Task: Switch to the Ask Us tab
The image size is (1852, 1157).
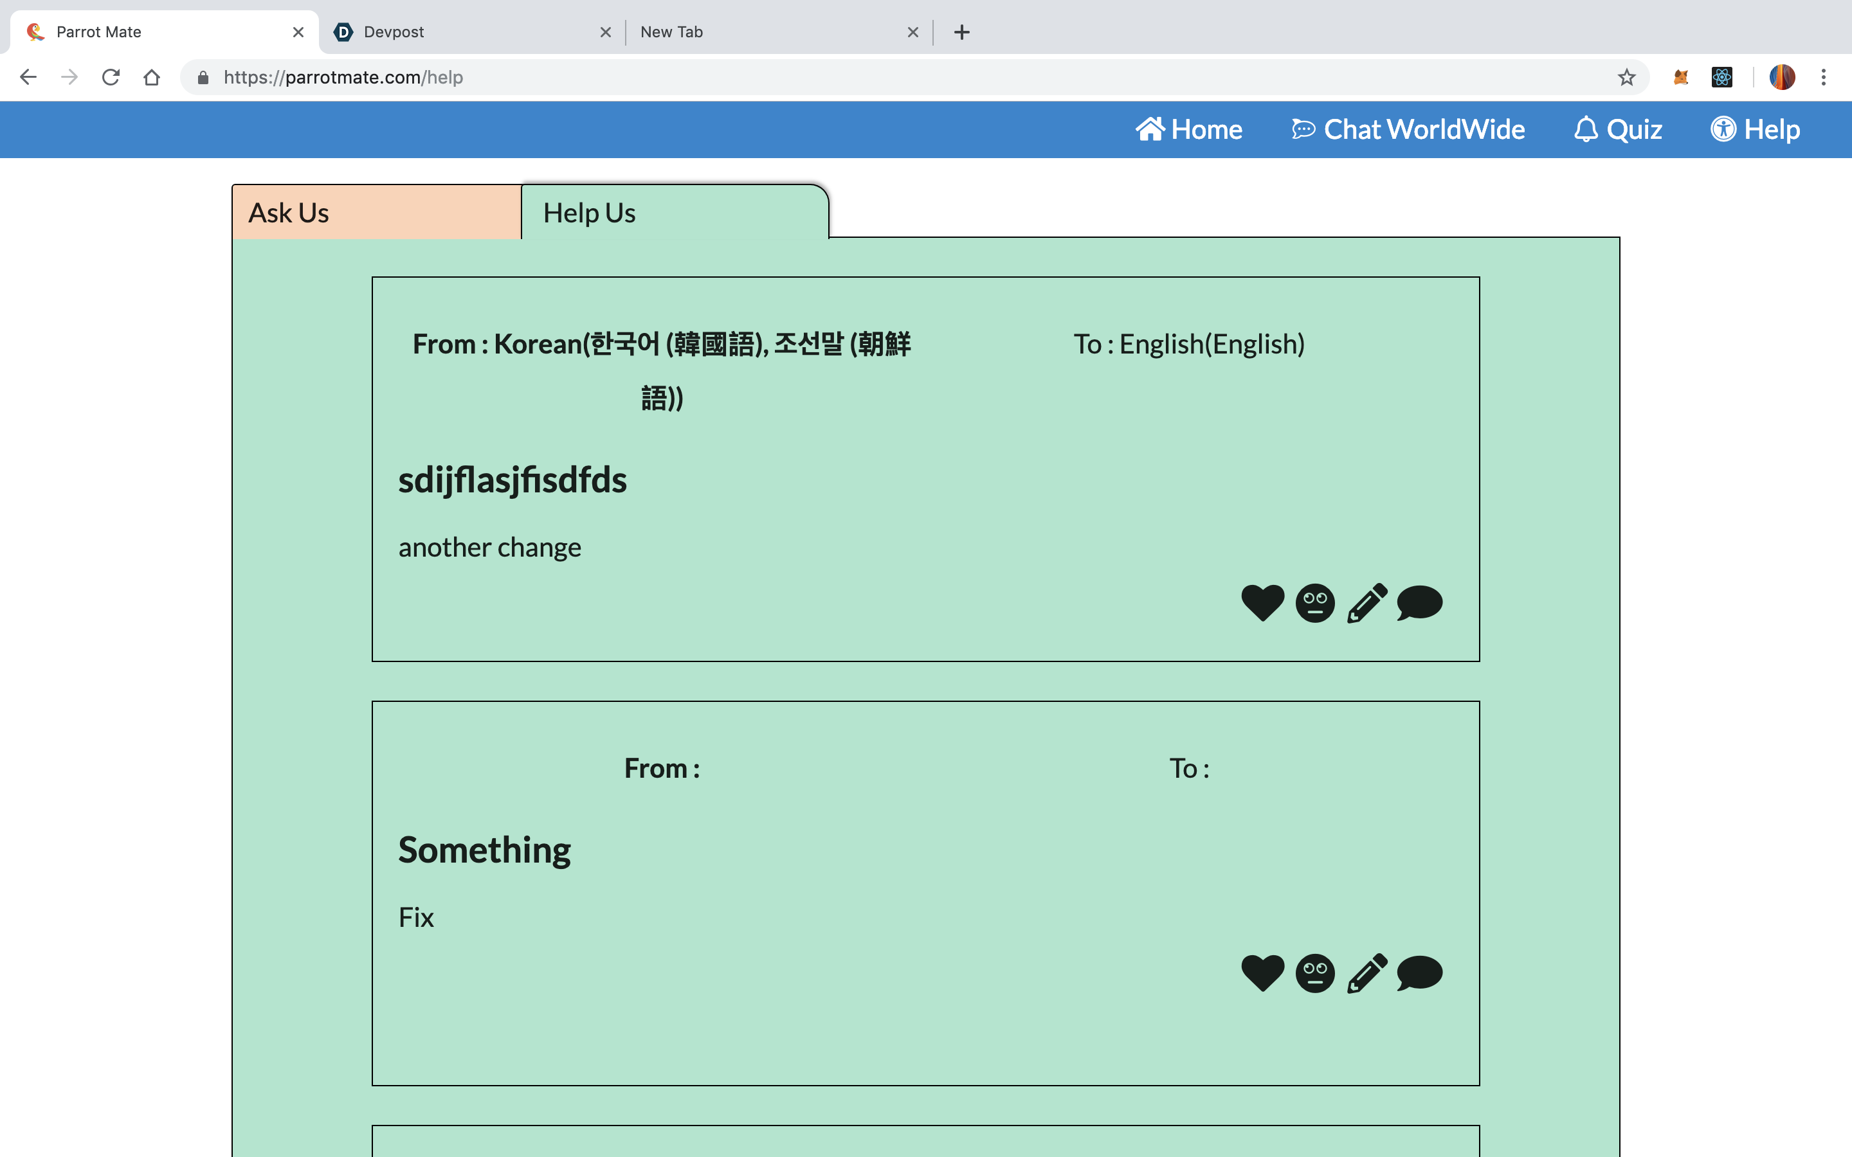Action: 376,213
